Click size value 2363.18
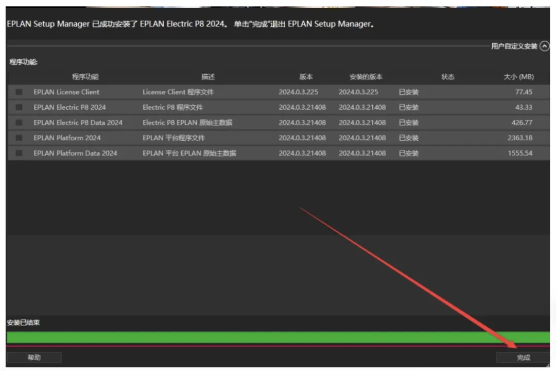 520,138
